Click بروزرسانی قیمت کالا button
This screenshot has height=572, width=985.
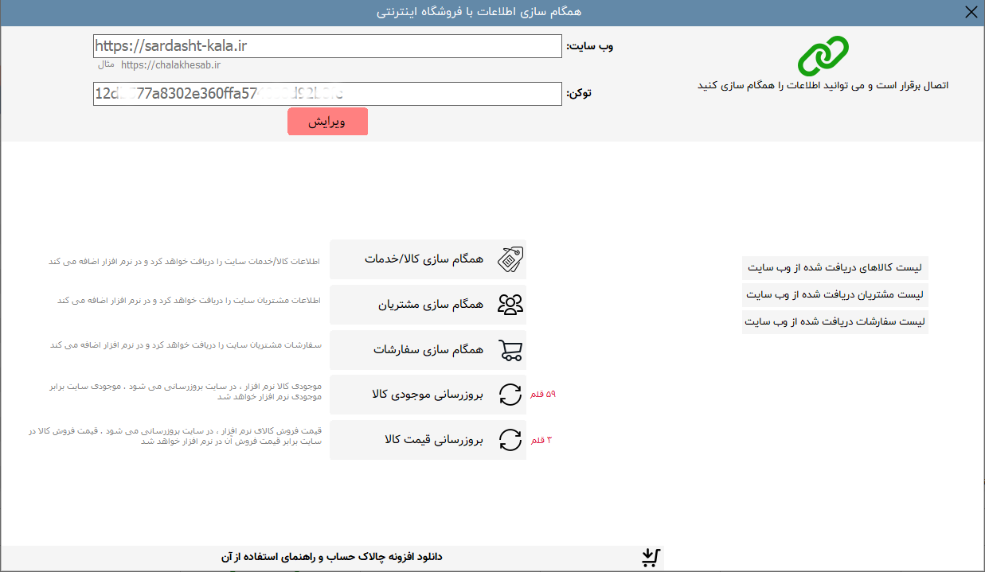click(x=428, y=440)
